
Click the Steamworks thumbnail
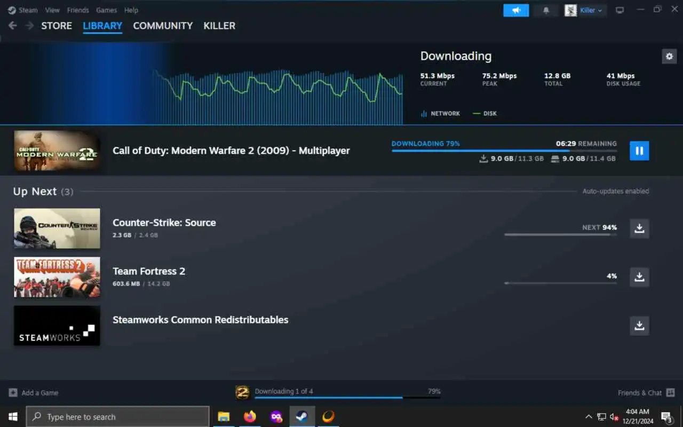coord(57,326)
